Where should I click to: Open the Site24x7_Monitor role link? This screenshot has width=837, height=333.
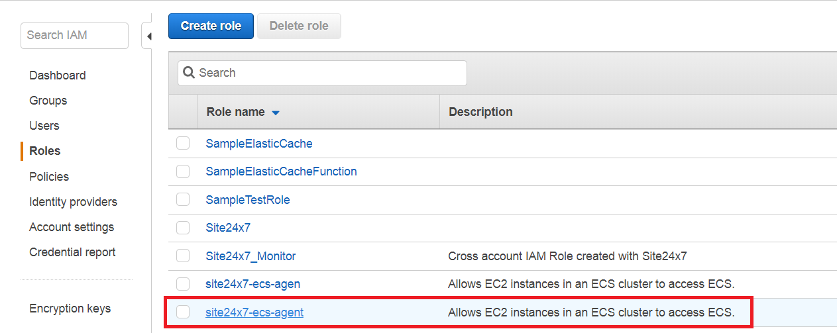pos(251,256)
